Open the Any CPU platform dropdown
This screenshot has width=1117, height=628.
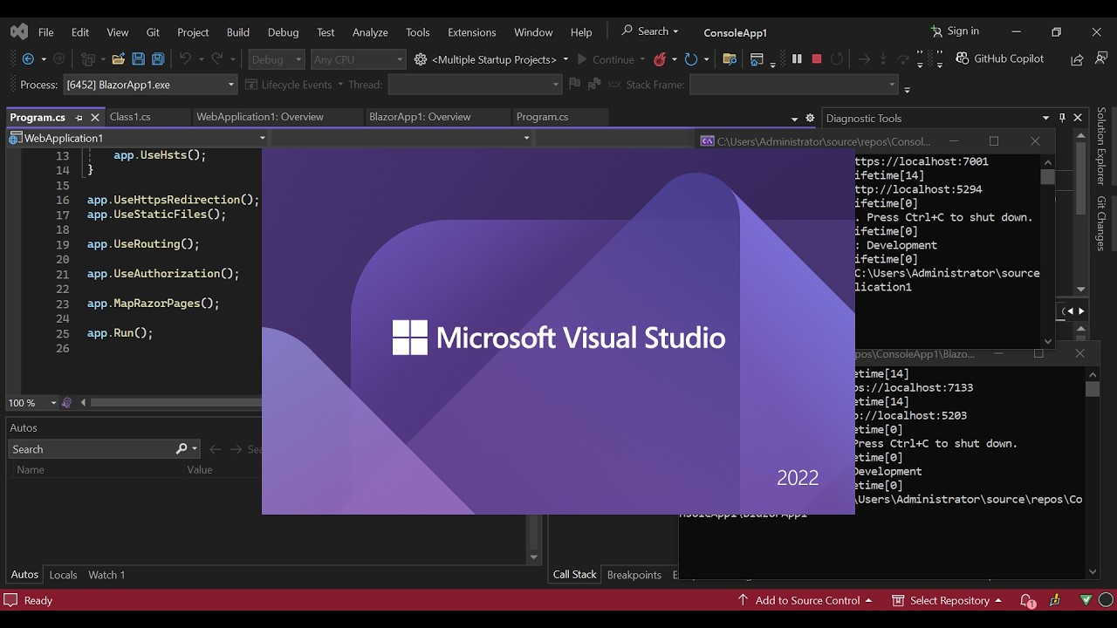coord(358,59)
